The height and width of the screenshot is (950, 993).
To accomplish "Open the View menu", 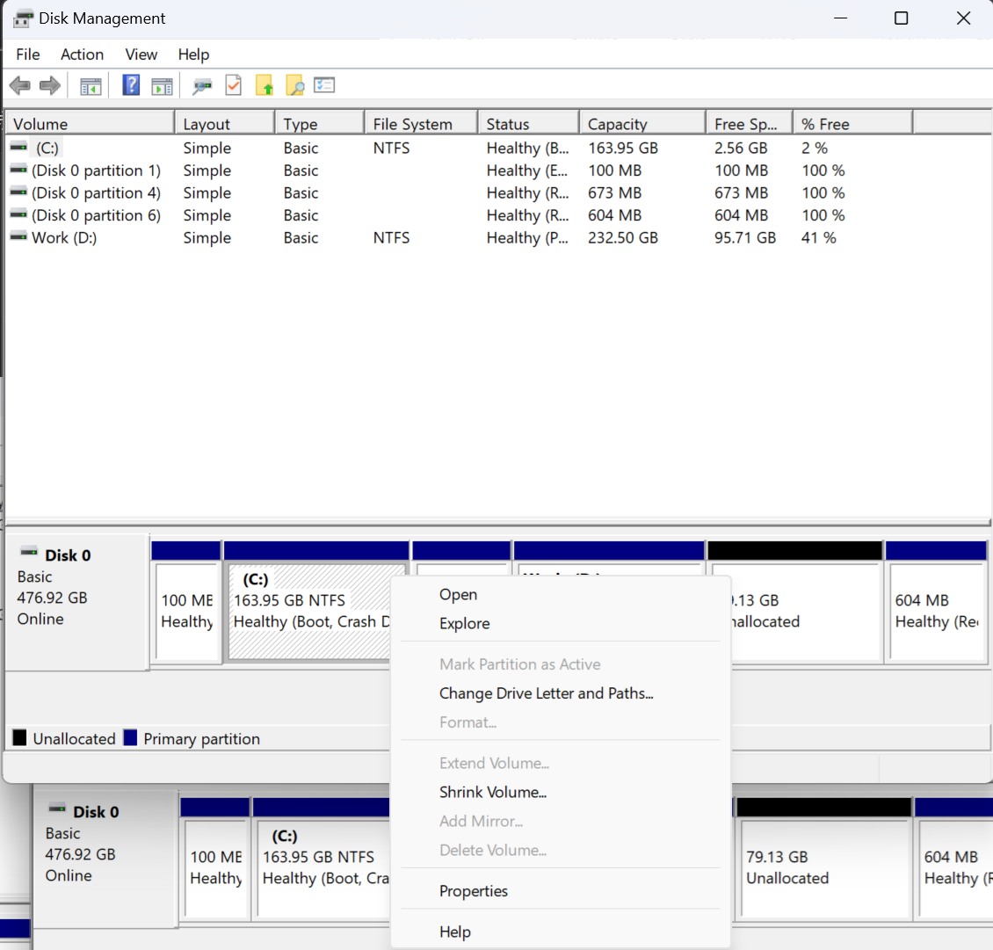I will click(141, 54).
